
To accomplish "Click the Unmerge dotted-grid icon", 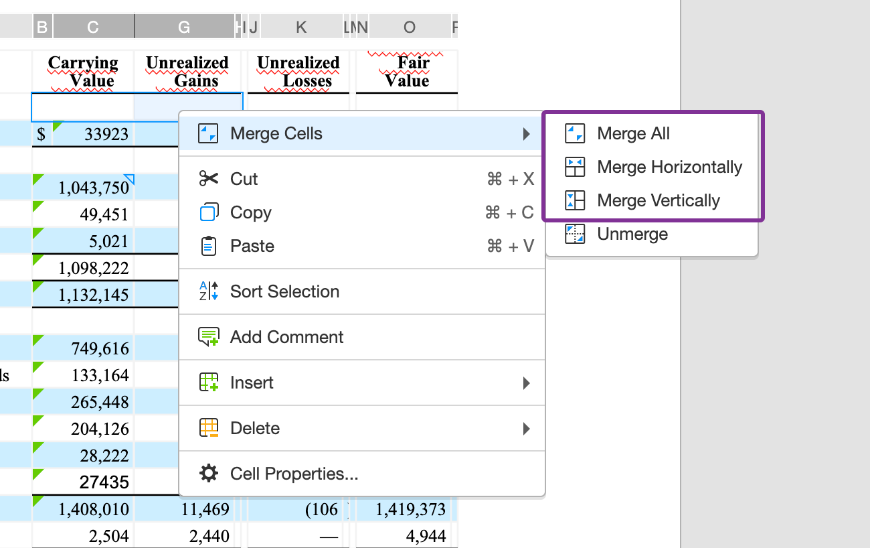I will click(574, 234).
